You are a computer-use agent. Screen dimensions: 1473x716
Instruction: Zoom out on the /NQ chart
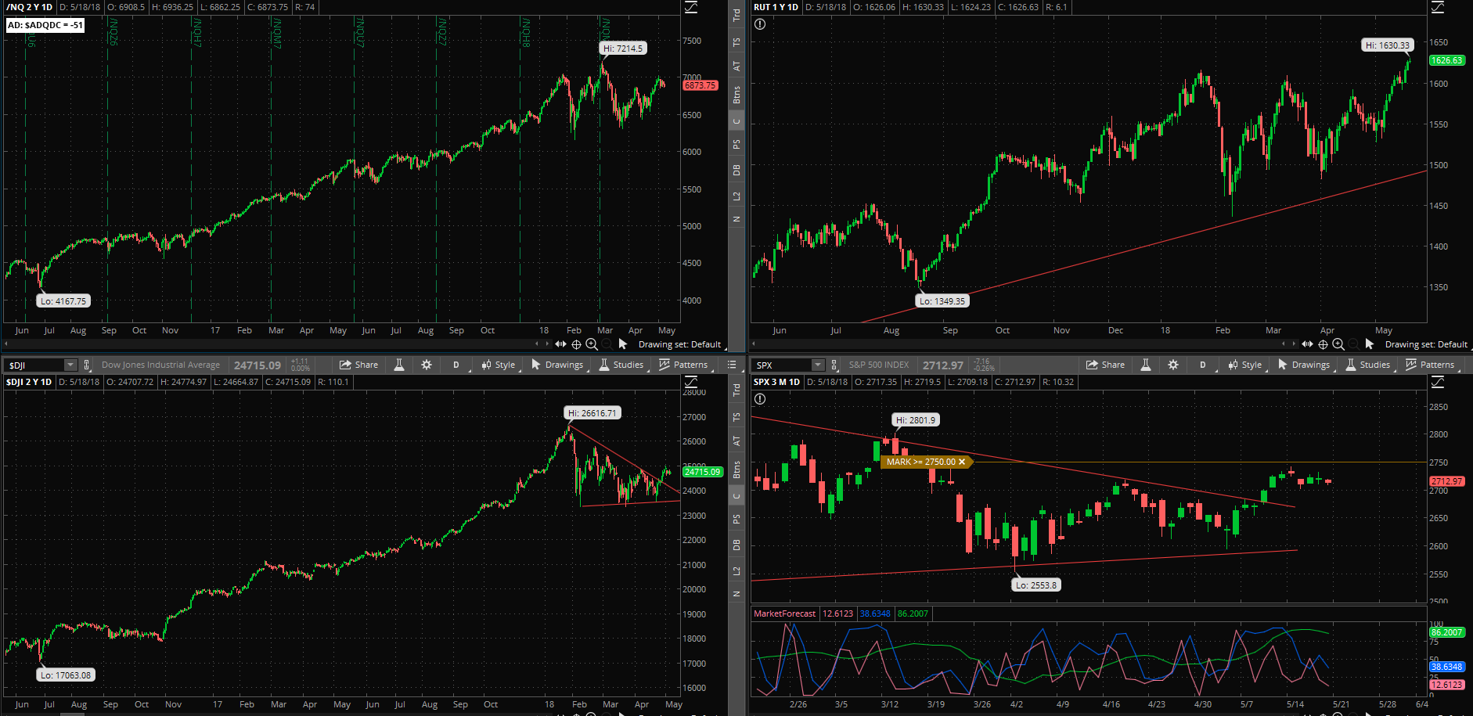tap(607, 344)
